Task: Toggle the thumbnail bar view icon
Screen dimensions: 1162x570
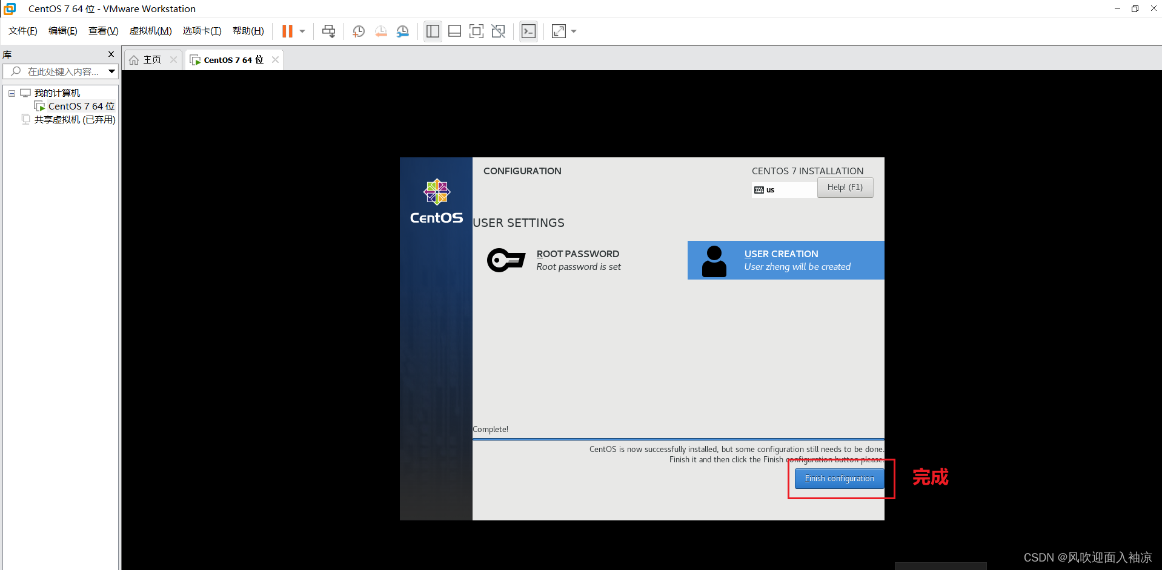Action: click(x=455, y=31)
